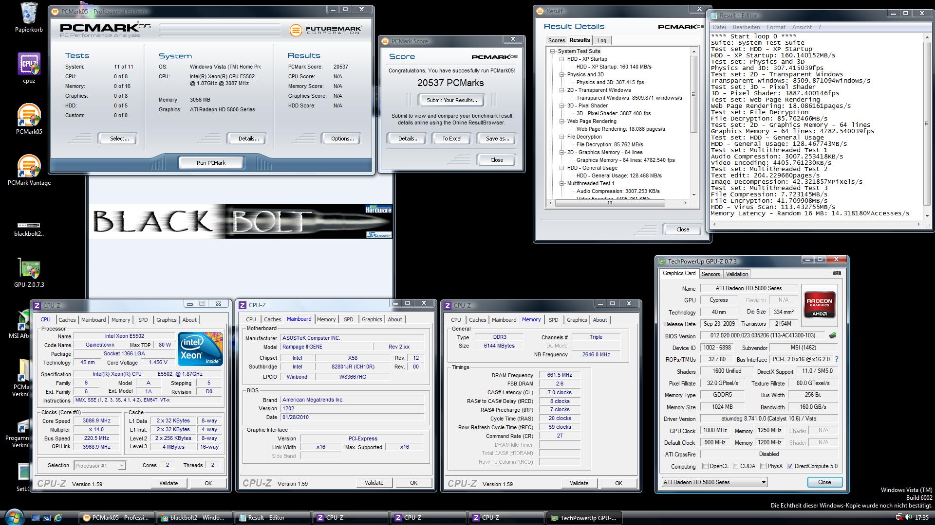Switch to TechPowerUp GPU-Z taskbar item

[x=584, y=518]
